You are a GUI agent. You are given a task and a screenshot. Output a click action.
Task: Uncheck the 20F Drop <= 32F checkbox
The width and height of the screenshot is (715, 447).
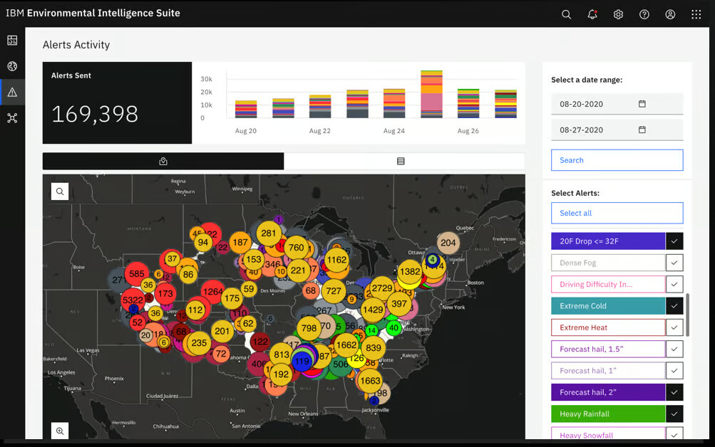pos(674,241)
